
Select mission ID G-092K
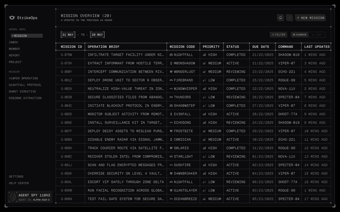click(x=66, y=174)
